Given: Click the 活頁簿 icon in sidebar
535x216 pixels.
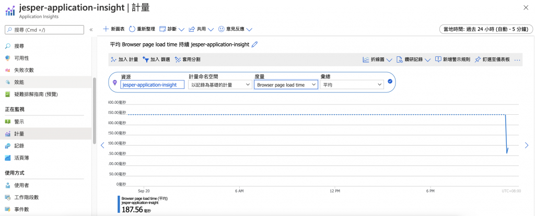Looking at the screenshot, I should coord(8,158).
